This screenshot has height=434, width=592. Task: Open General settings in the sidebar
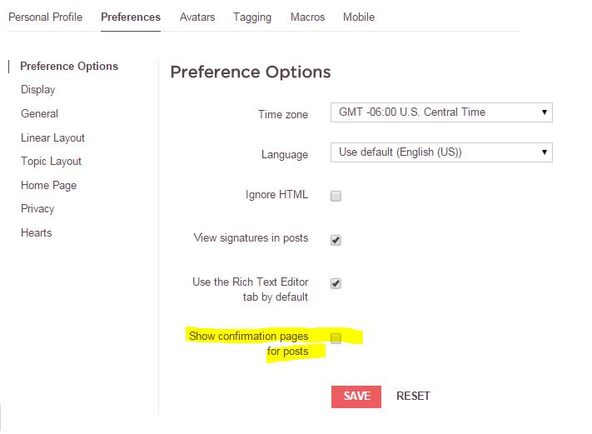point(39,113)
